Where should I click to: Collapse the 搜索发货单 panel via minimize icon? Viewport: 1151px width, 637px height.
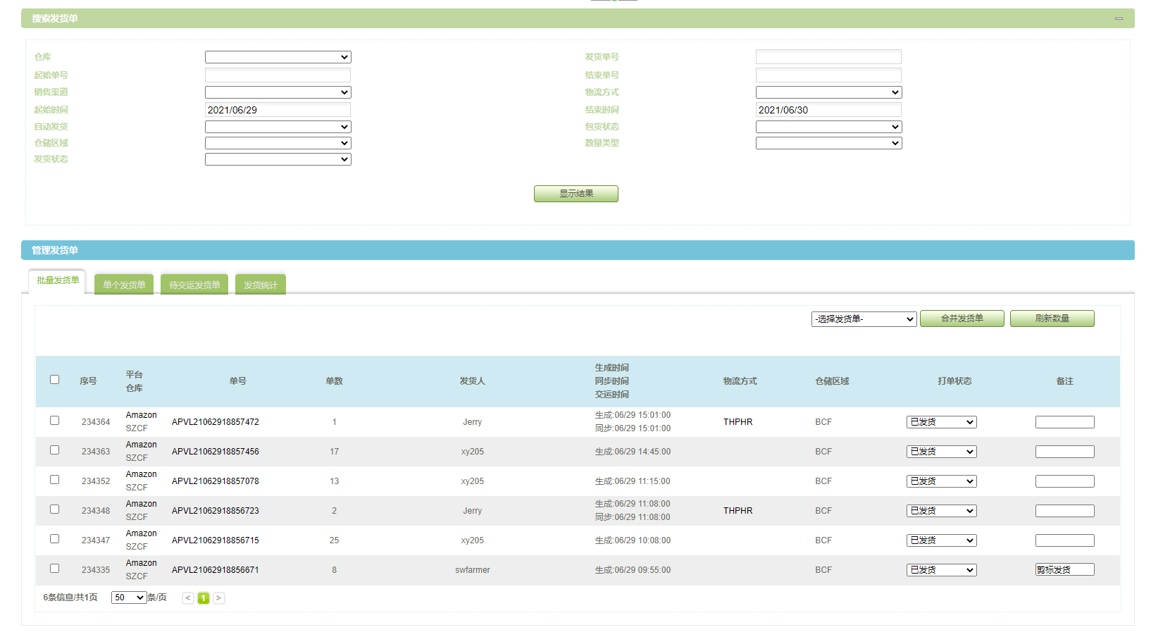point(1119,18)
